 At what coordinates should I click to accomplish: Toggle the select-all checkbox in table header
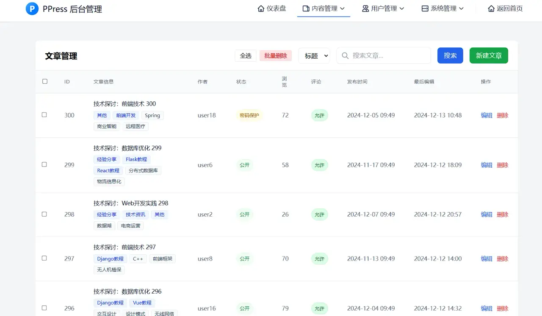pyautogui.click(x=45, y=82)
